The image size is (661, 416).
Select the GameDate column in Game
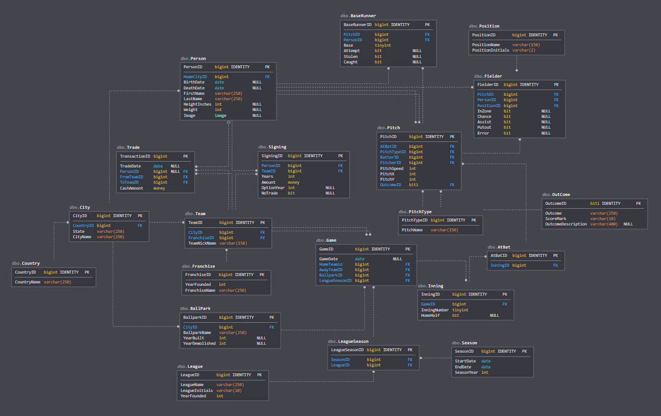point(367,259)
